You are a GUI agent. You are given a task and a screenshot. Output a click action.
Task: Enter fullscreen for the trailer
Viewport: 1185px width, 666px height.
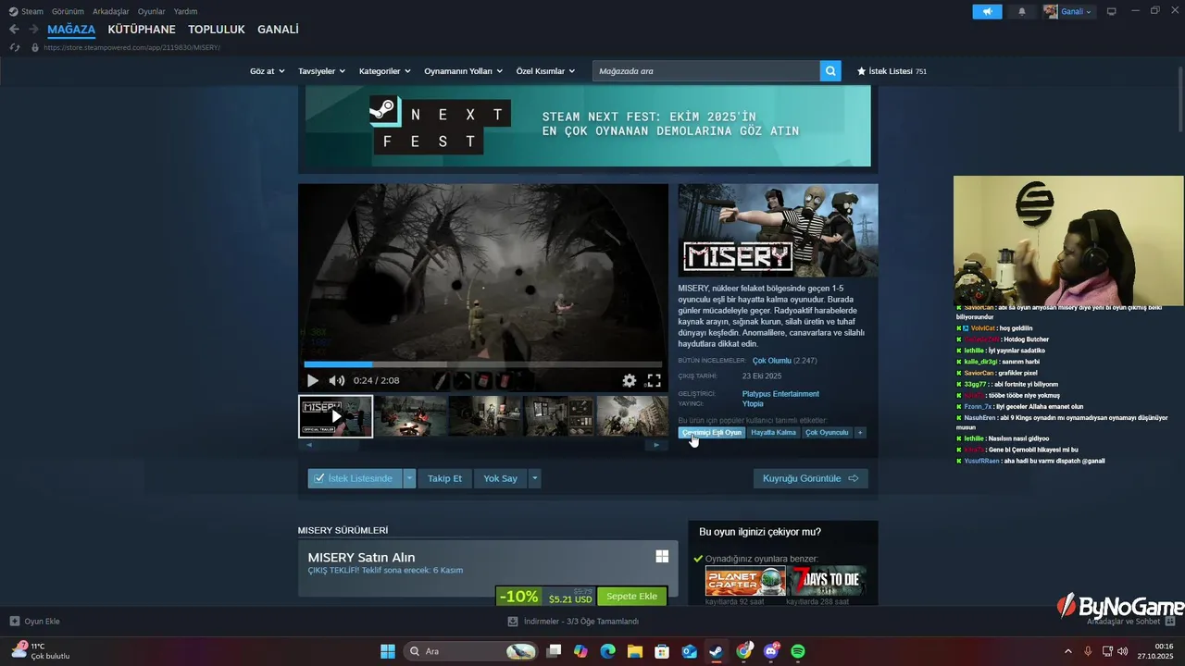654,380
